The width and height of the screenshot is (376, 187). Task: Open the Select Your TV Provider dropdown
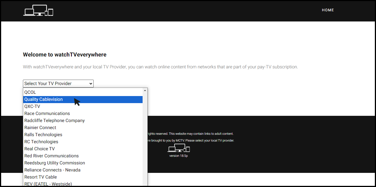[x=58, y=83]
